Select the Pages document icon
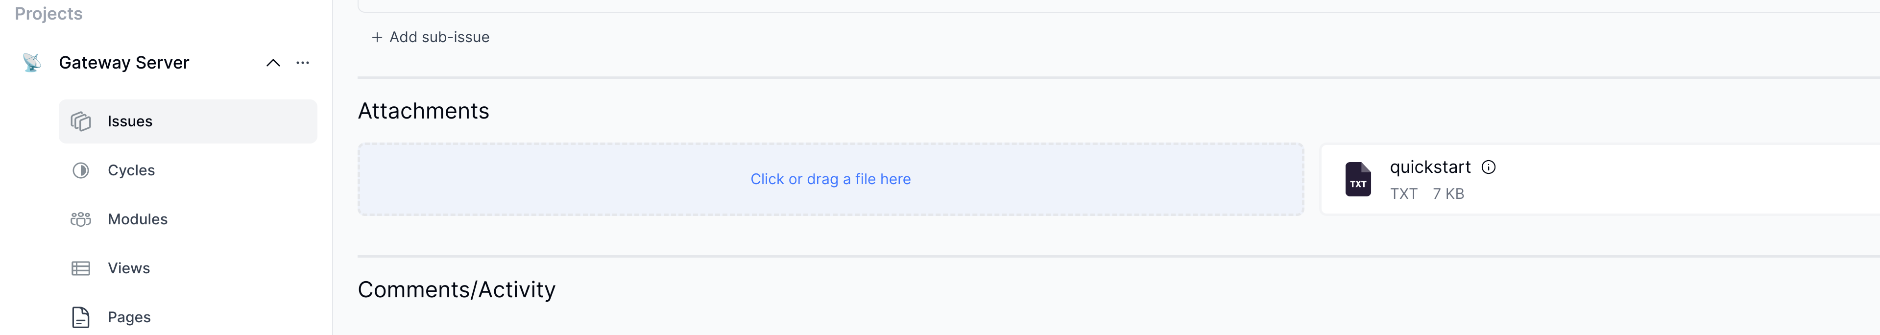The width and height of the screenshot is (1880, 335). pyautogui.click(x=80, y=317)
